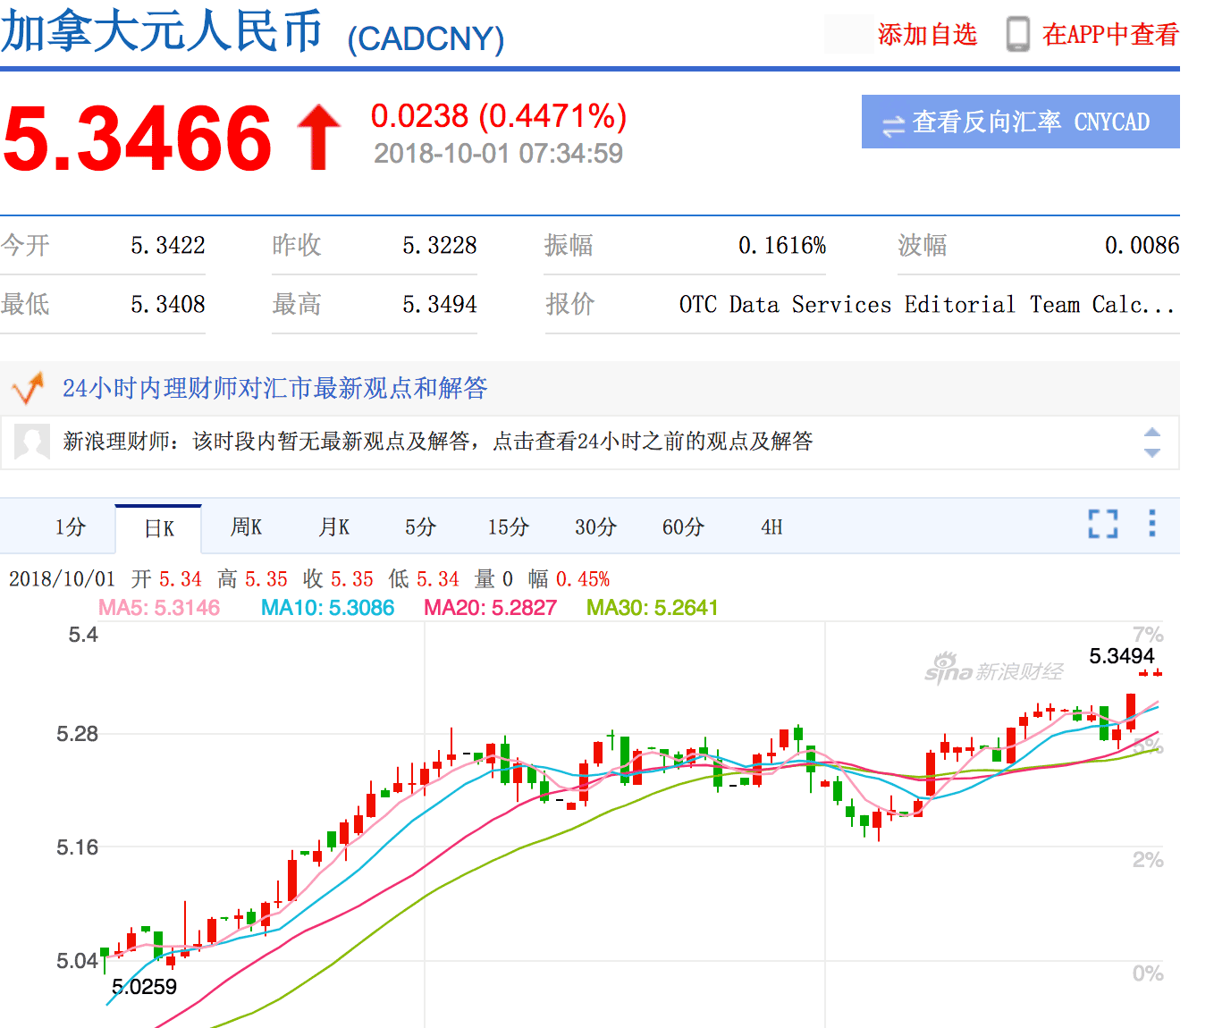
Task: Select the 日K chart tab
Action: point(159,528)
